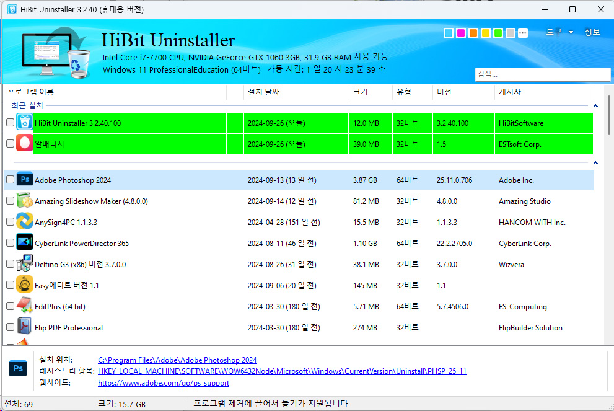Open the 정보 menu
This screenshot has height=411, width=614.
592,32
